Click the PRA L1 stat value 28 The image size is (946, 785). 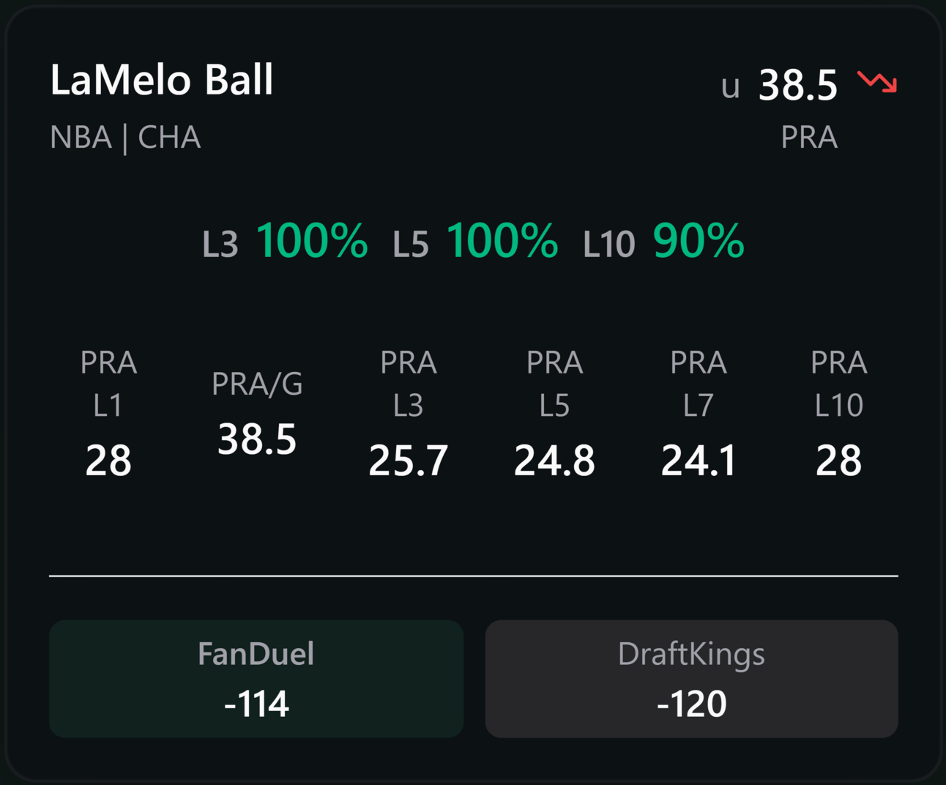[x=108, y=461]
